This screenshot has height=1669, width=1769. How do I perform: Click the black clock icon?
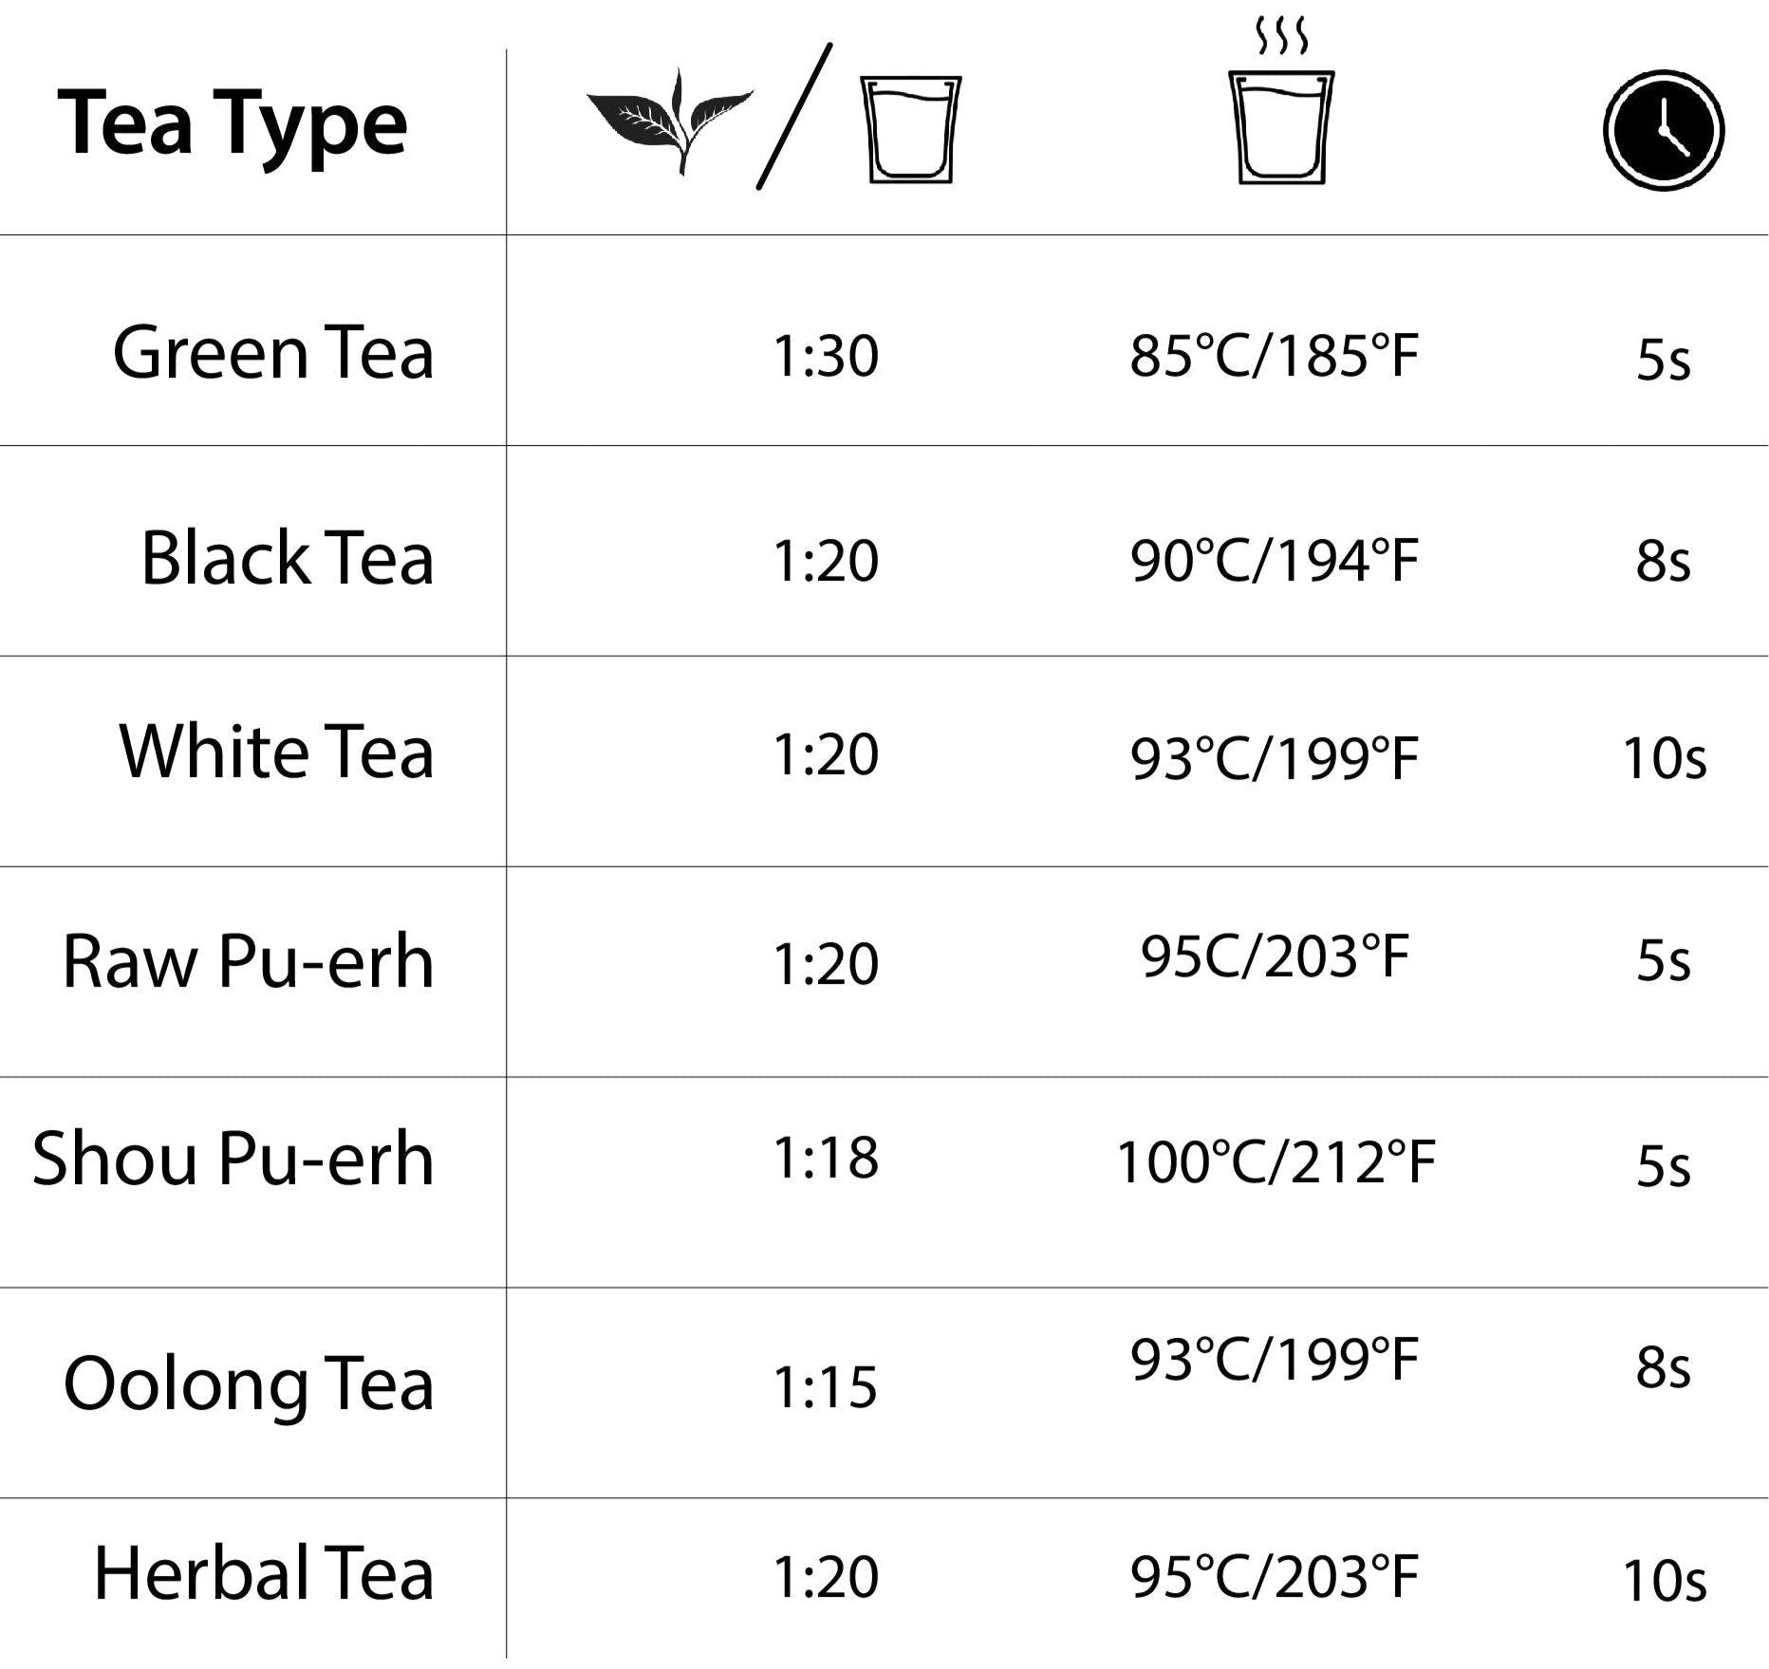pyautogui.click(x=1664, y=130)
